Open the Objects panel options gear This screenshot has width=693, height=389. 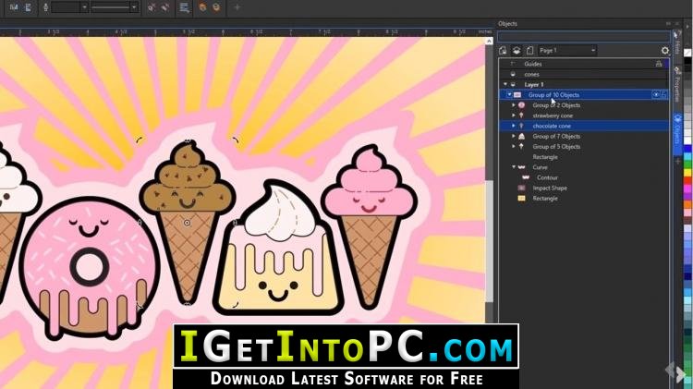click(664, 51)
